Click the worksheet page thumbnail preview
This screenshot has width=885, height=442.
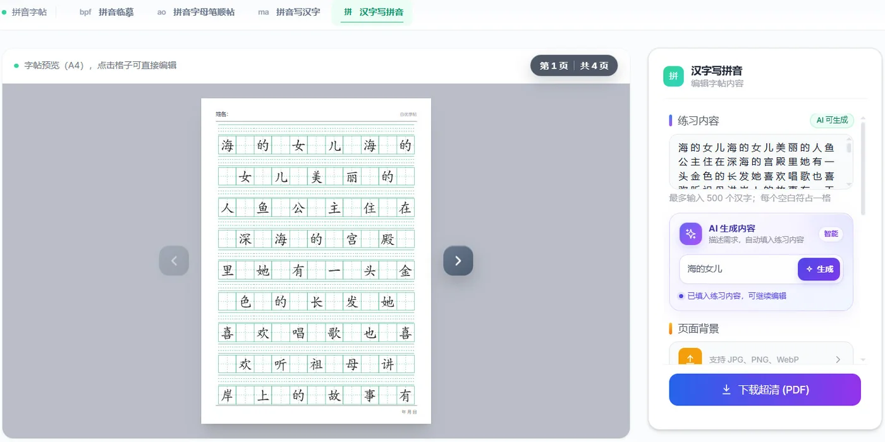[x=316, y=261]
